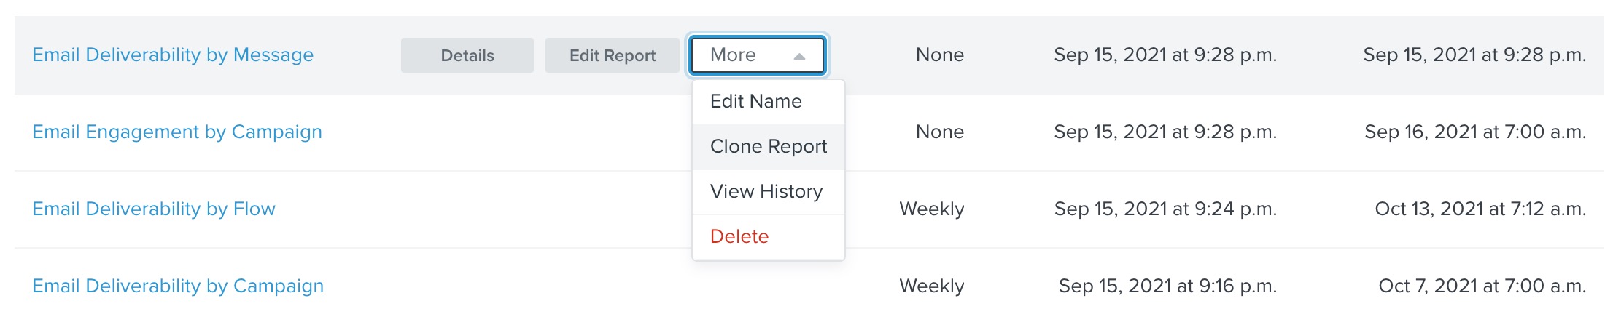Click None schedule in Engagement by Campaign row
The width and height of the screenshot is (1613, 317).
pyautogui.click(x=939, y=132)
